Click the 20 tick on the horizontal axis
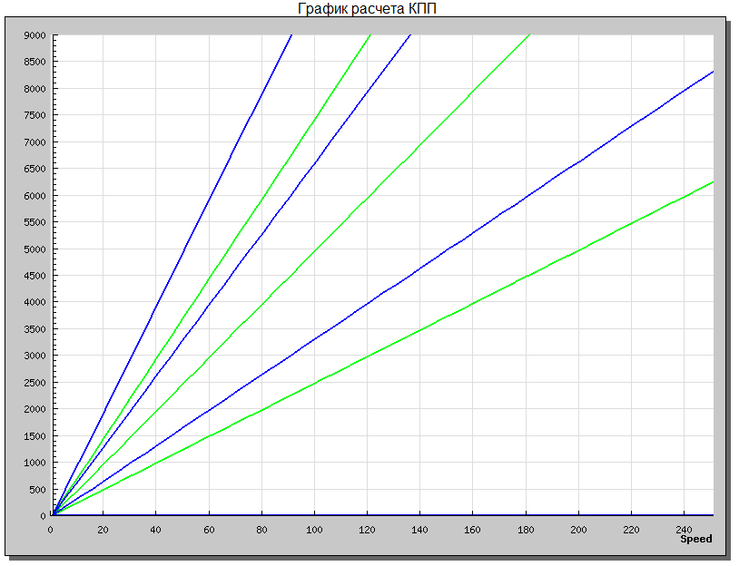The width and height of the screenshot is (739, 566). click(x=103, y=530)
